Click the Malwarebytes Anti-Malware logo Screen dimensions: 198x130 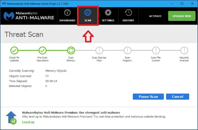tap(29, 16)
